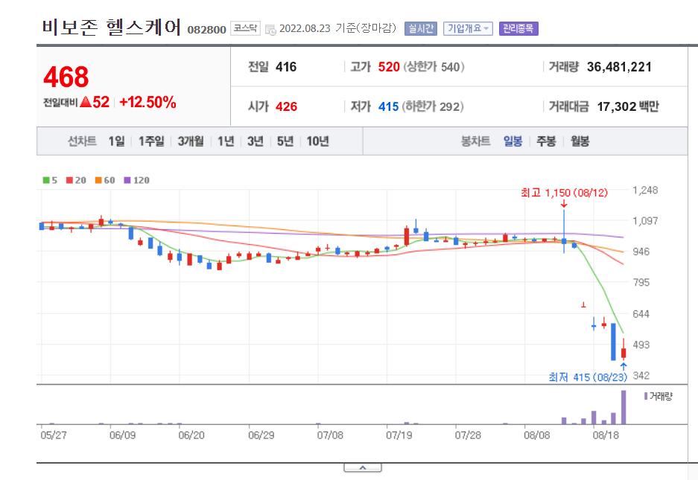Screen dimensions: 698x480
Task: Click the 코스닥 market label
Action: point(245,28)
